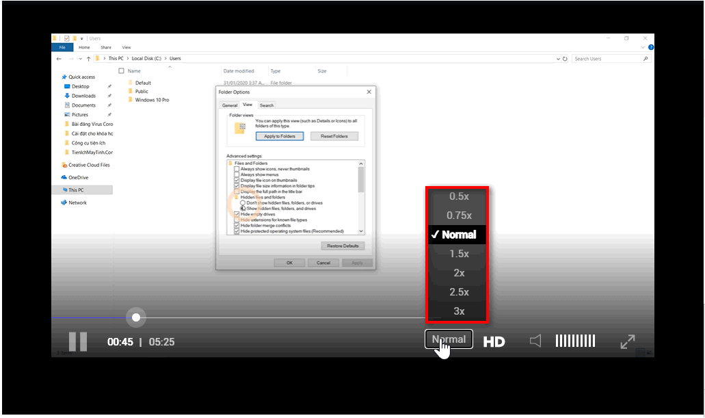Open TienIchMayTinh.Cor folder in sidebar
The image size is (705, 418).
click(x=92, y=153)
